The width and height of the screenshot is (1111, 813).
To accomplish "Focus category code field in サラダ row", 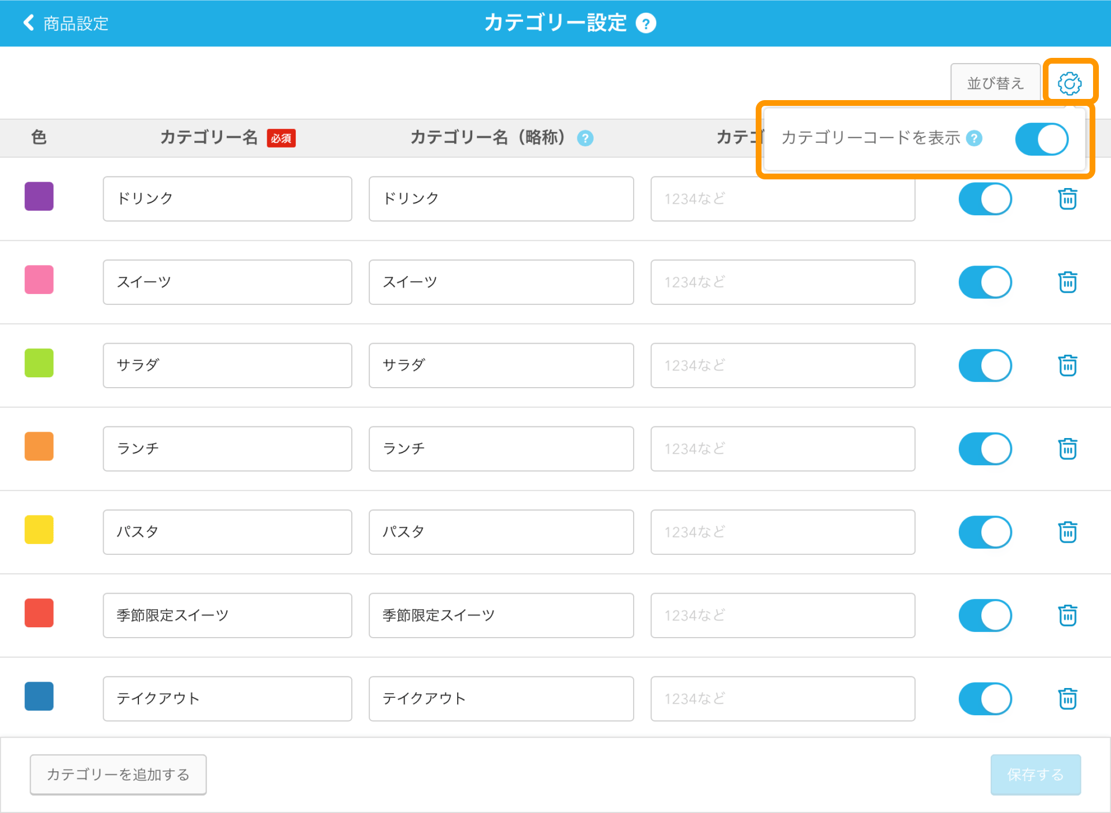I will 783,365.
